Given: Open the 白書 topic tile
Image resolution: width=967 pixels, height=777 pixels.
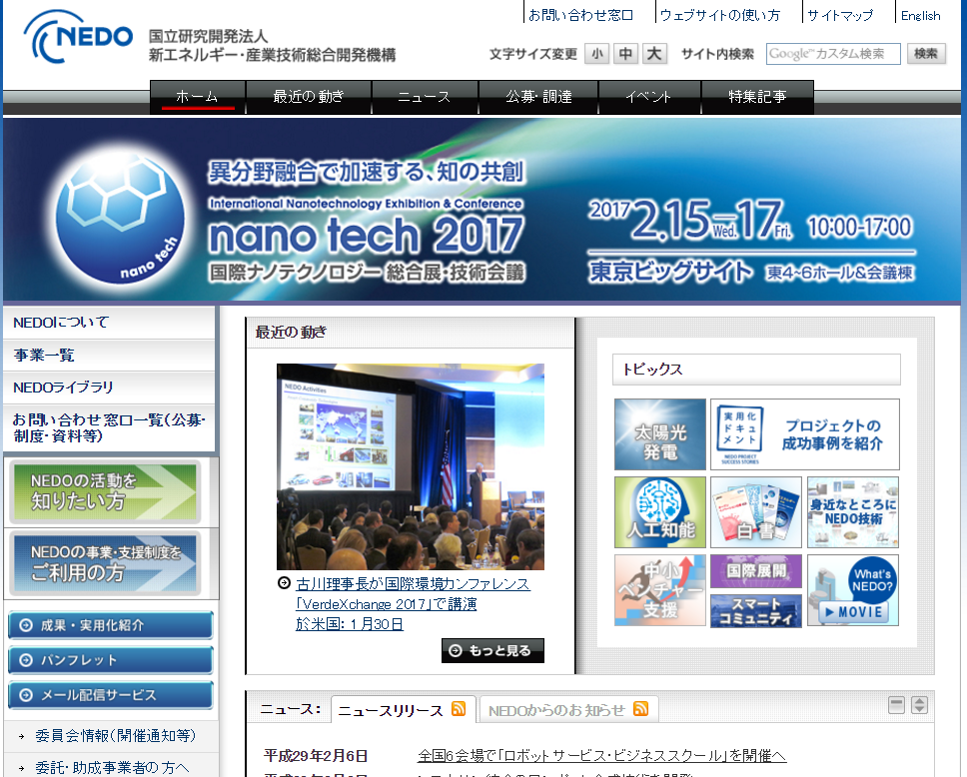Looking at the screenshot, I should (756, 512).
